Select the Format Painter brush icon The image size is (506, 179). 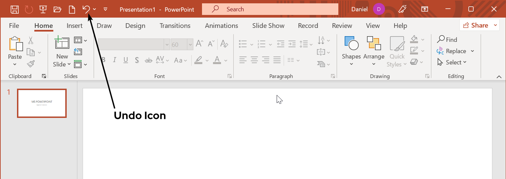(x=31, y=63)
